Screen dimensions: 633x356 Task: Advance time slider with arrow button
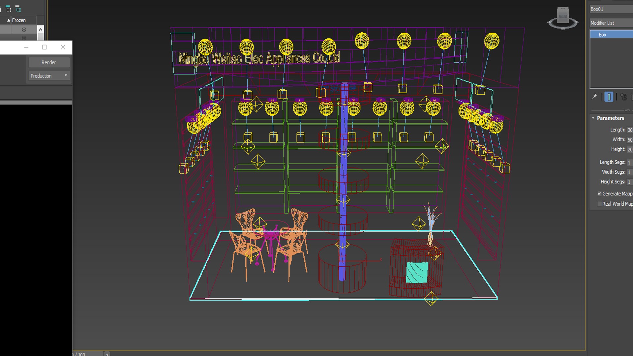point(107,354)
